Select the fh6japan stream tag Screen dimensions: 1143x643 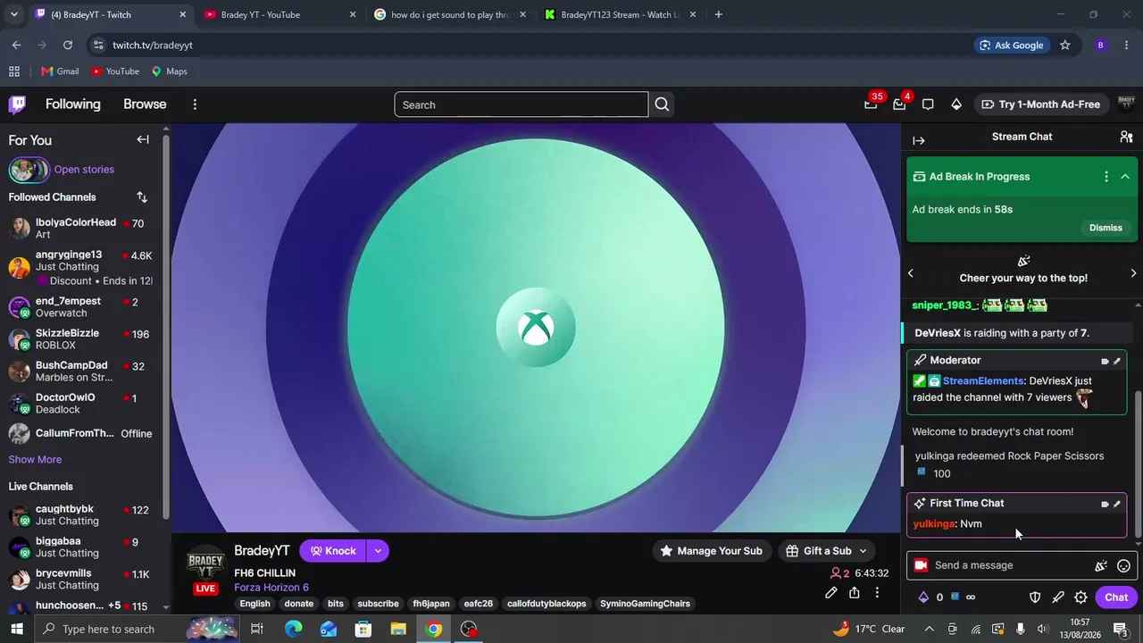pos(431,604)
